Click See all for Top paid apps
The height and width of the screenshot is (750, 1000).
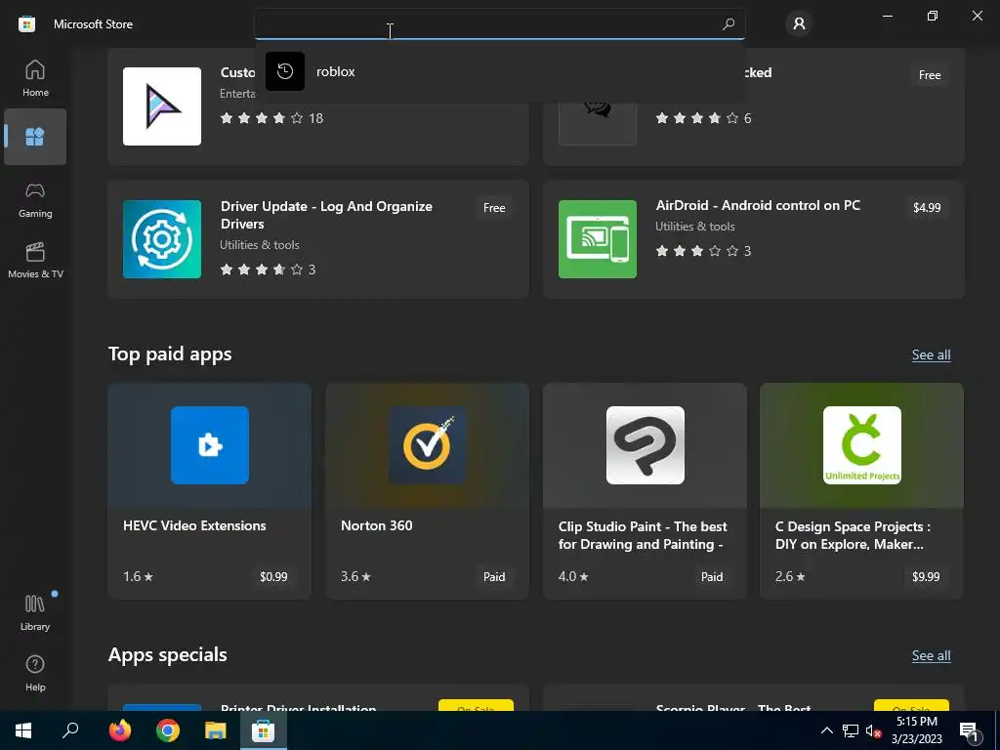point(931,354)
